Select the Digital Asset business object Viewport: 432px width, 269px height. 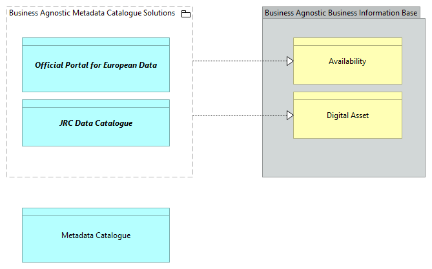point(347,115)
